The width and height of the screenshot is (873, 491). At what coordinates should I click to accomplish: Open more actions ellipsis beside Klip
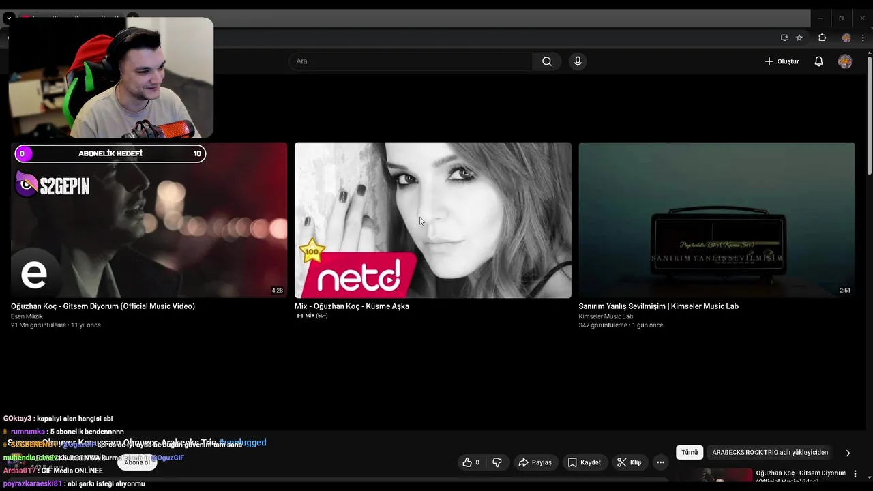660,462
